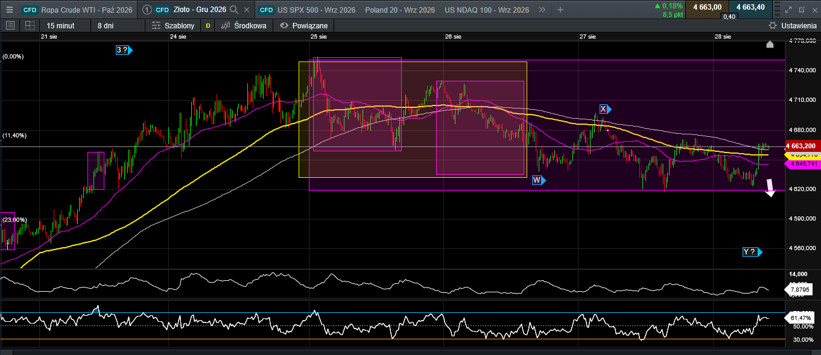
Task: Open the hamburger menu at top left
Action: point(9,10)
